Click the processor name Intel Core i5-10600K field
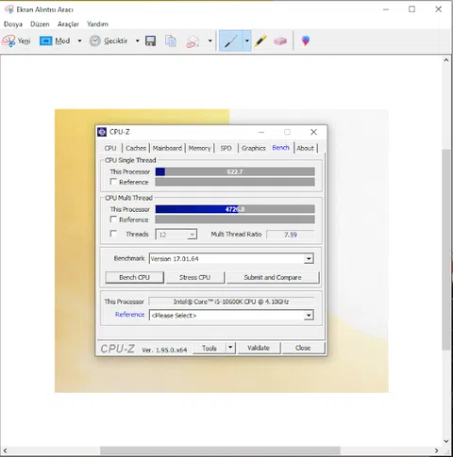This screenshot has height=457, width=453. tap(231, 302)
